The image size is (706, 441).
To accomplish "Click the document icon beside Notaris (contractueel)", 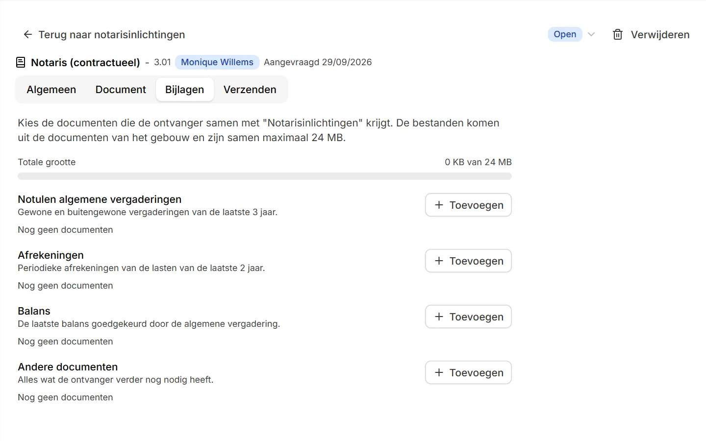I will 21,62.
